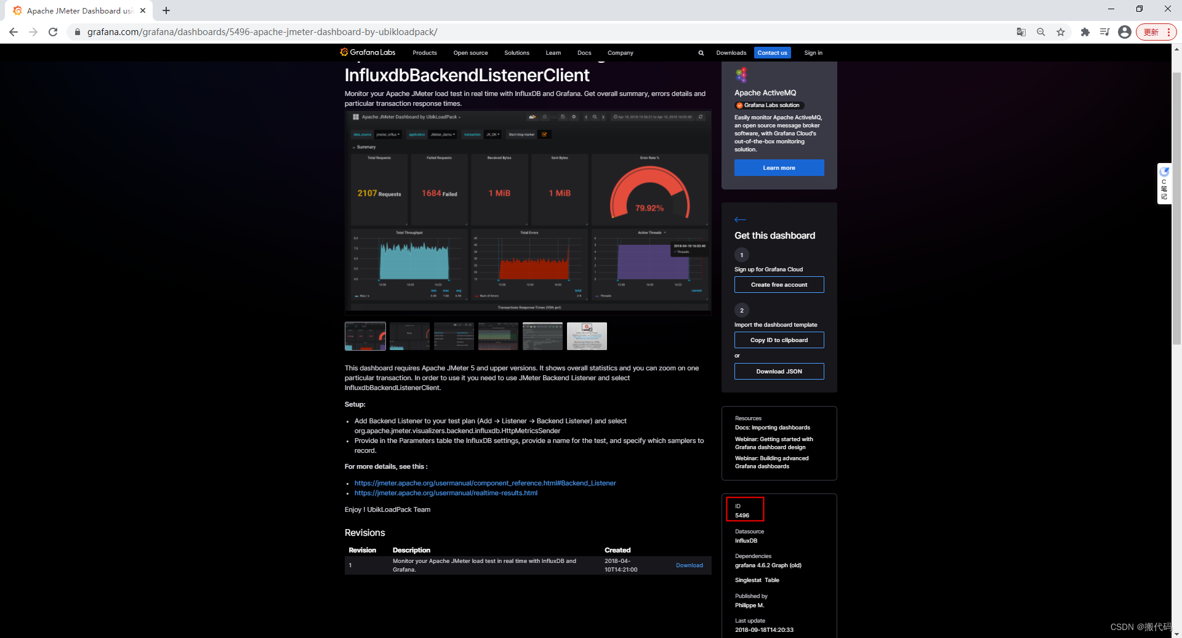Open the realtime-results.html link
Viewport: 1182px width, 638px height.
[x=446, y=493]
